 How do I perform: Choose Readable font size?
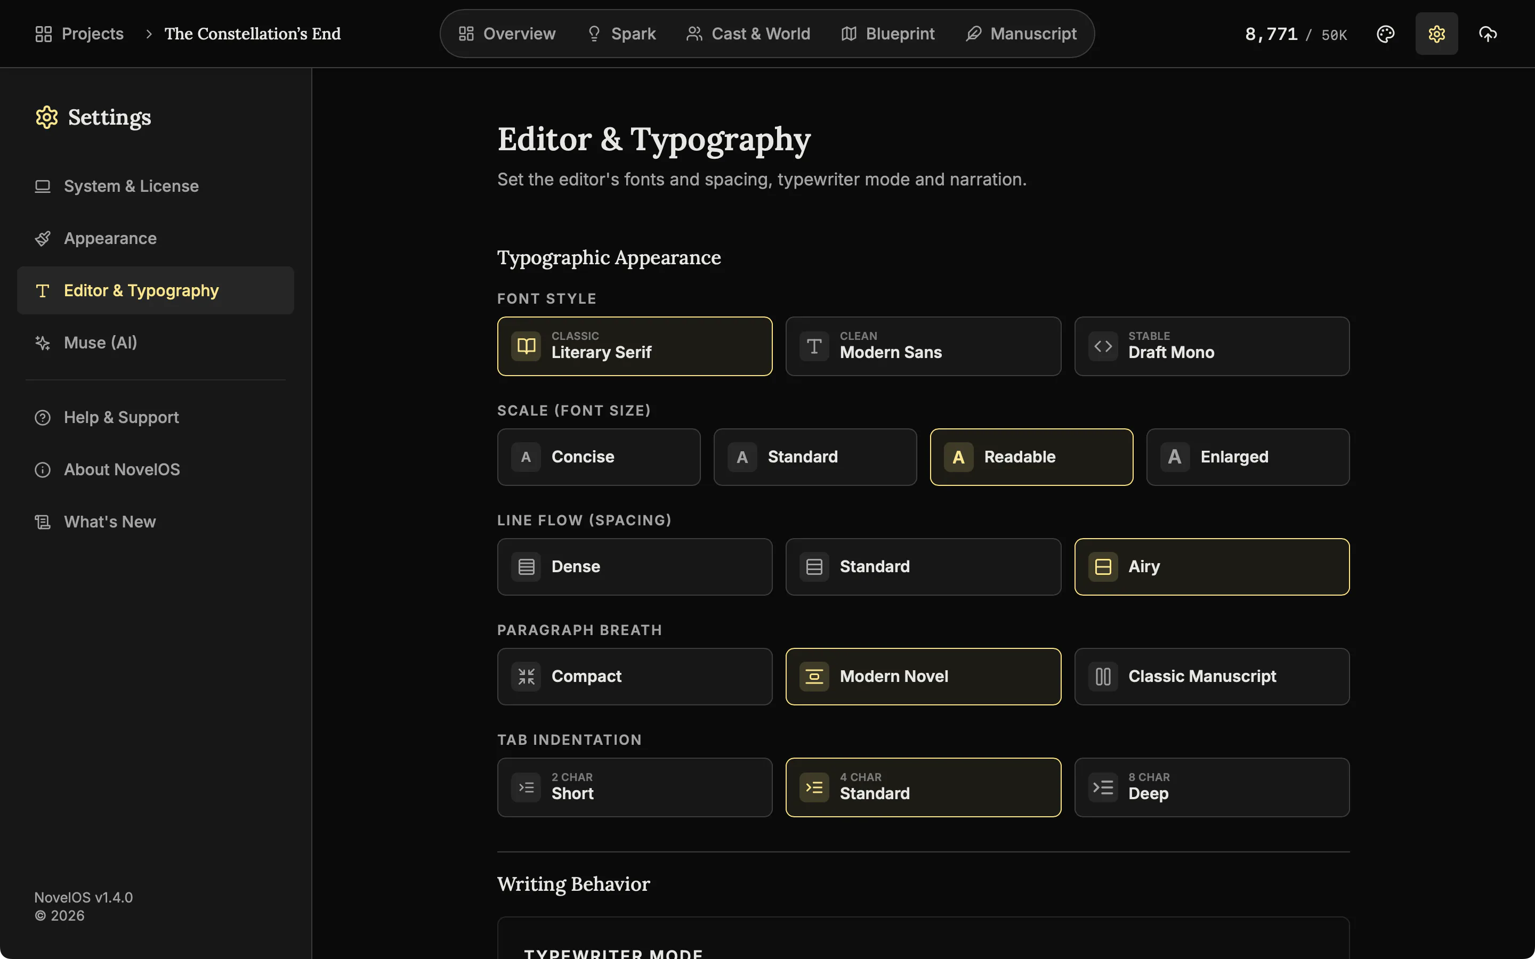point(1031,457)
